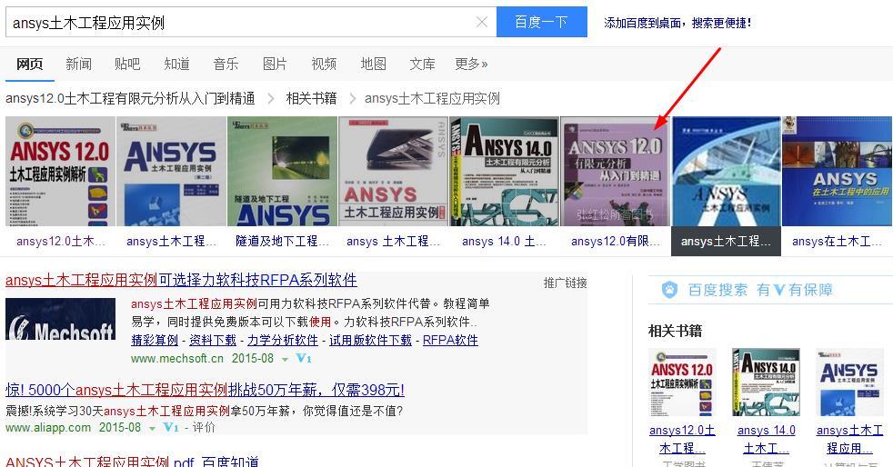
Task: Open blue ANSYS 土木工程应用实例 第二版 cover
Action: point(172,171)
